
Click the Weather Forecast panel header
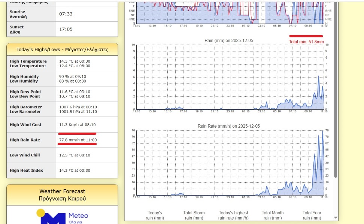click(x=62, y=195)
